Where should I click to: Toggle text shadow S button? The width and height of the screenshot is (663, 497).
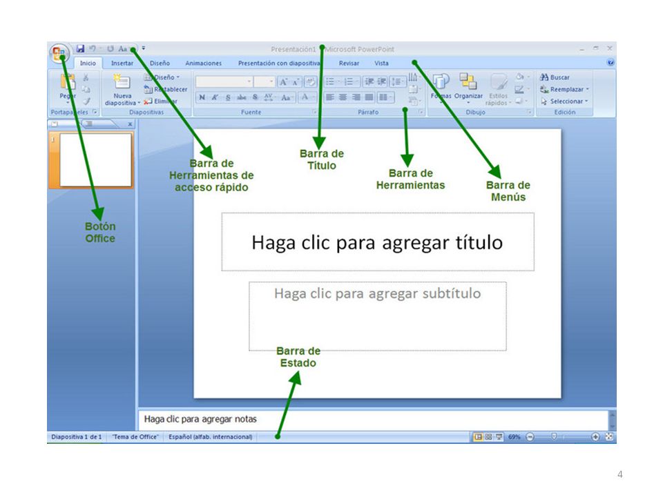point(255,97)
